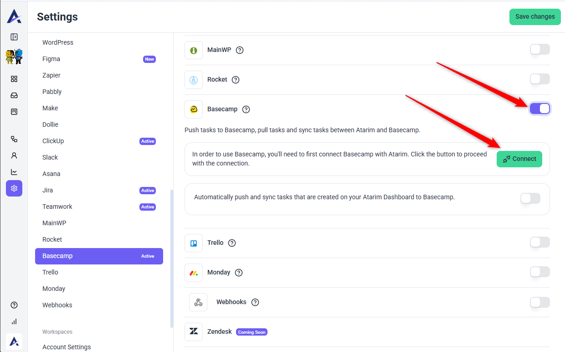Image resolution: width=565 pixels, height=352 pixels.
Task: Click the Trello integration logo icon
Action: 194,243
